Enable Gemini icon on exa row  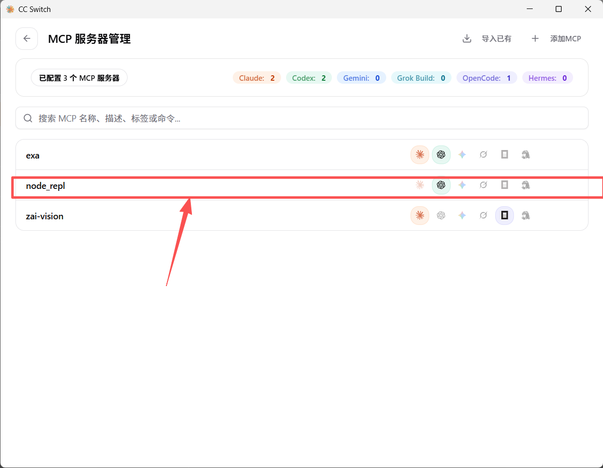pos(462,155)
